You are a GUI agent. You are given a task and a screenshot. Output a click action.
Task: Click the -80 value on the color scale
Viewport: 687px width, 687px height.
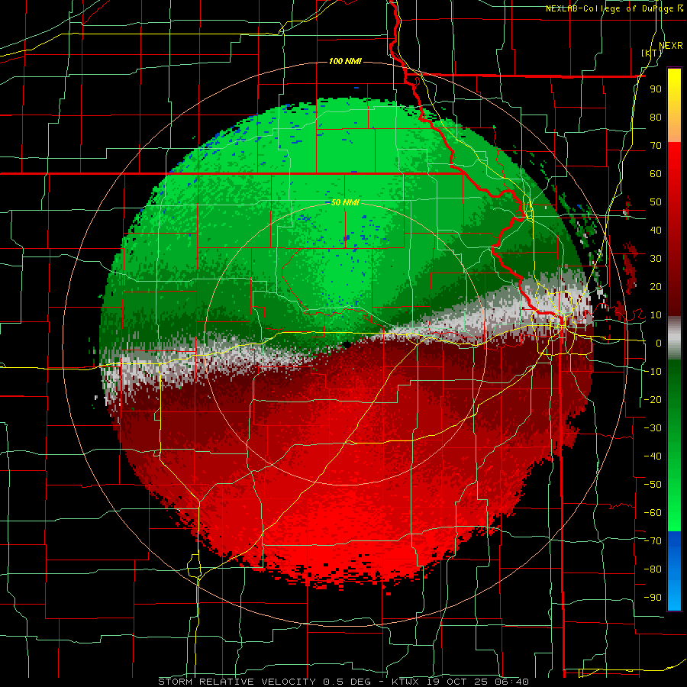point(653,569)
